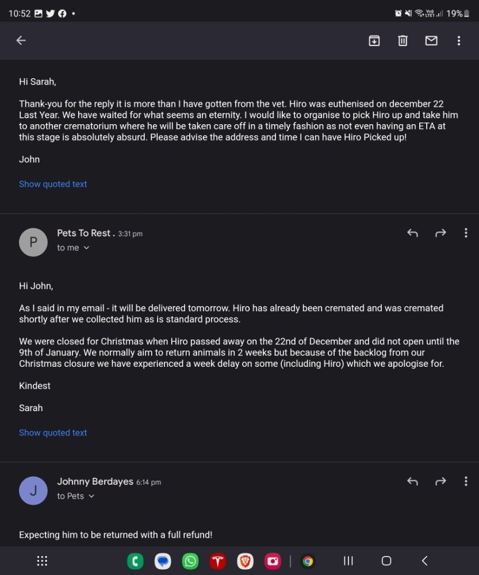Forward the Pets To Rest message
Image resolution: width=479 pixels, height=575 pixels.
tap(440, 233)
